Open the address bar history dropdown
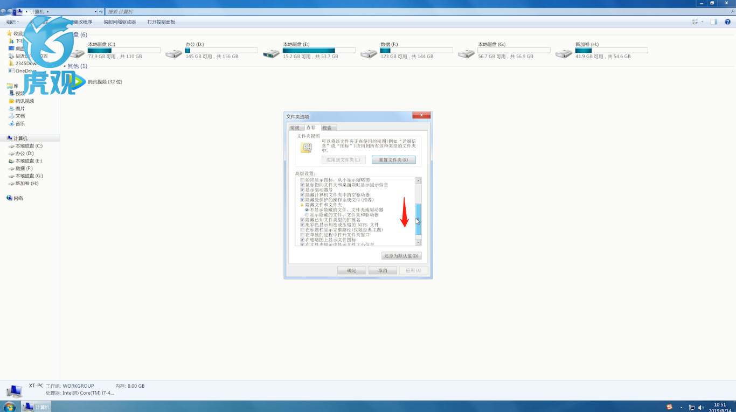The width and height of the screenshot is (736, 412). pyautogui.click(x=95, y=11)
